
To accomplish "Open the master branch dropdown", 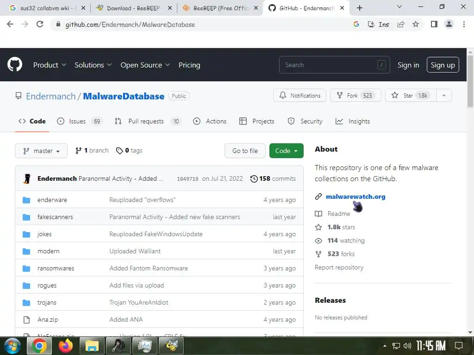I will [x=41, y=151].
